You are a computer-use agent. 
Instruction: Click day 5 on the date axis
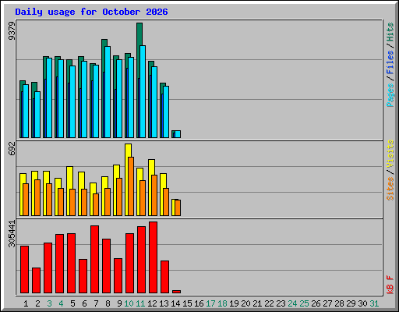[72, 303]
